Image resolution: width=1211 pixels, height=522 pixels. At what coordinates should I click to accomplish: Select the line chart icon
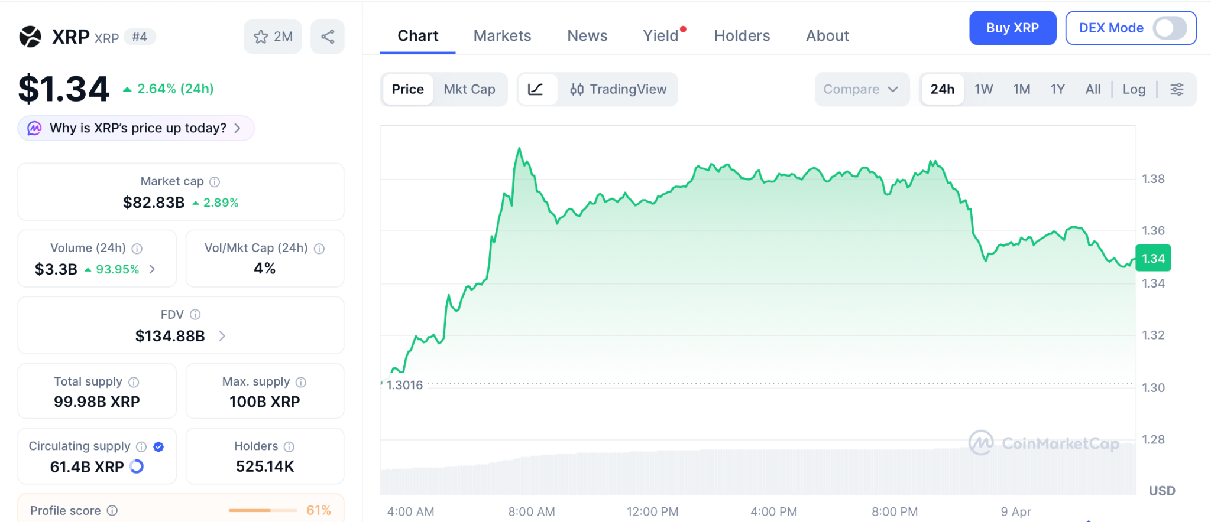click(x=536, y=89)
